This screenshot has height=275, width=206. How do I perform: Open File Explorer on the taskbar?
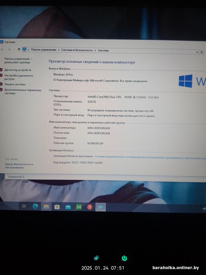[46, 207]
